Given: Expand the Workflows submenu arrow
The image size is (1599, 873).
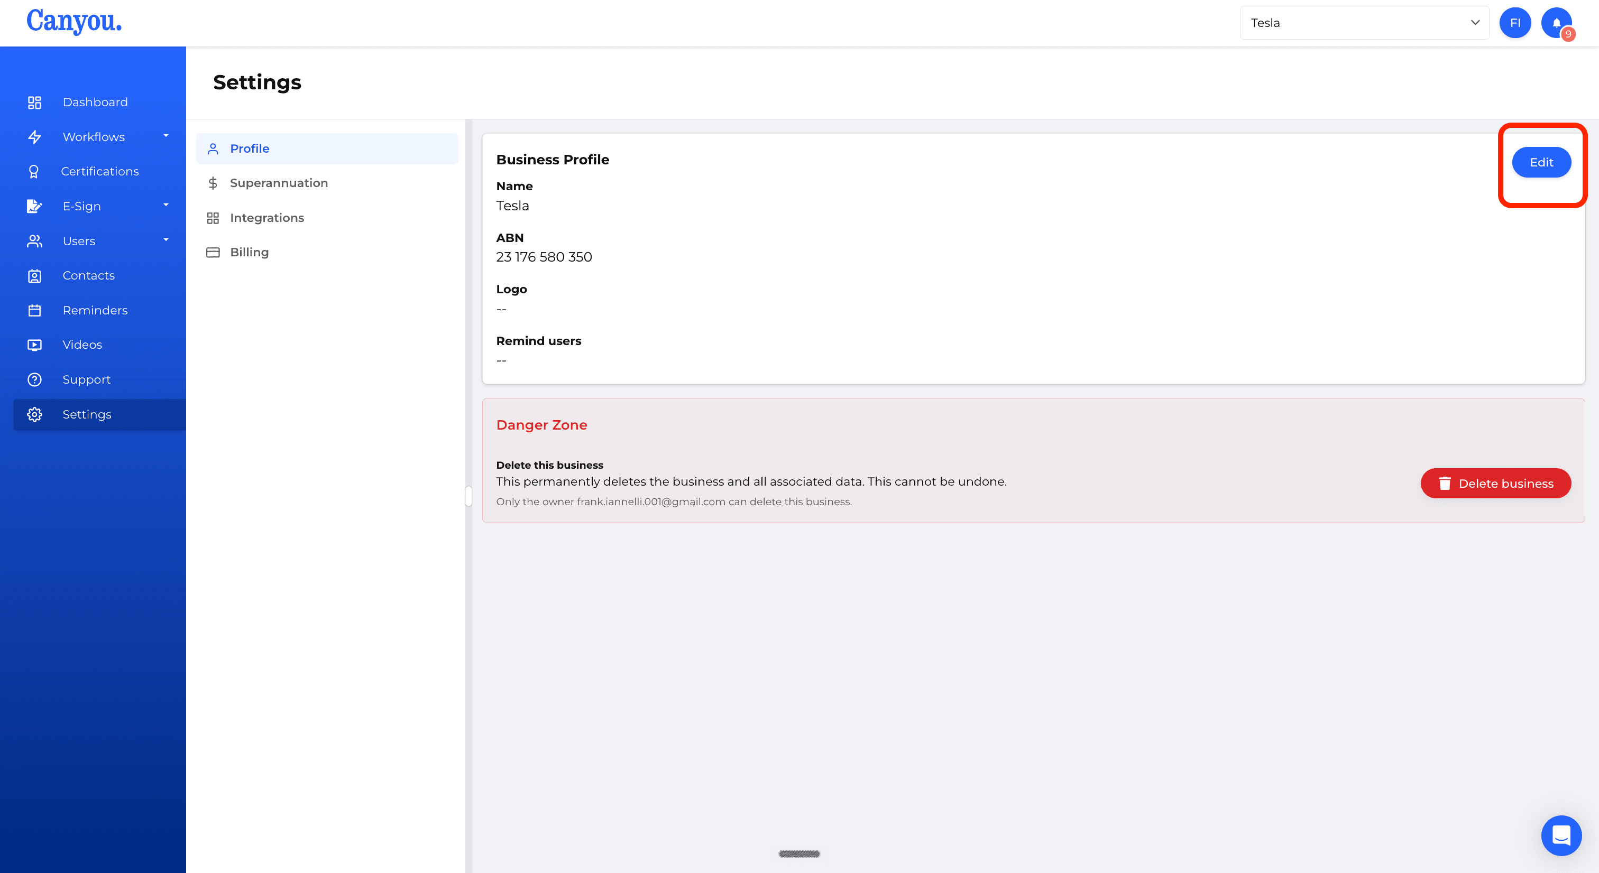Looking at the screenshot, I should [166, 136].
